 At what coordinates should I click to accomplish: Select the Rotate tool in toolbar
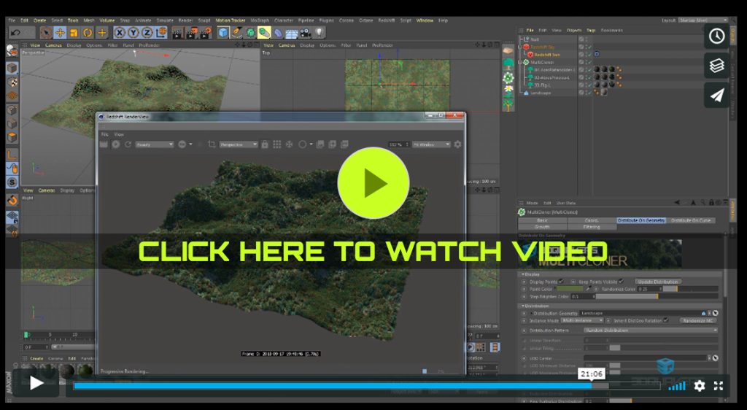88,32
